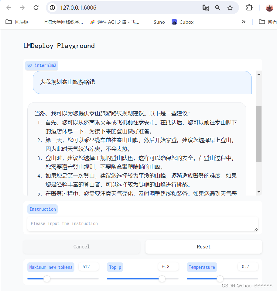This screenshot has height=291, width=277.
Task: Open the 区块链 bookmark folder
Action: tap(17, 22)
